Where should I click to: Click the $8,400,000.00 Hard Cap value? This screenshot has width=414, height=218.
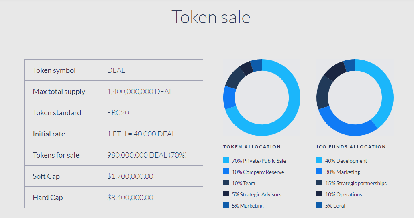[x=130, y=198]
